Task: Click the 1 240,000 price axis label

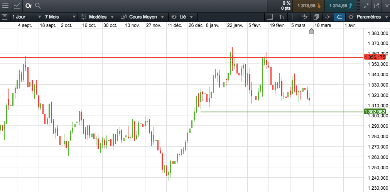Action: (x=378, y=178)
